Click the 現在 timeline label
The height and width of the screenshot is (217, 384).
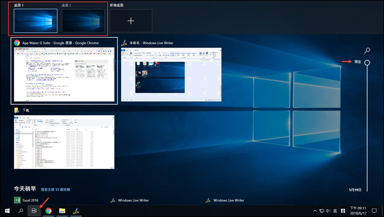358,62
